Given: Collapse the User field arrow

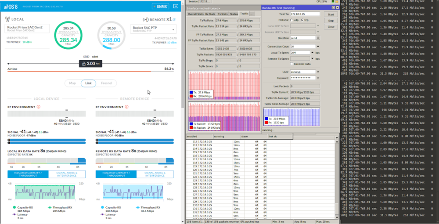Looking at the screenshot, I should [x=318, y=72].
